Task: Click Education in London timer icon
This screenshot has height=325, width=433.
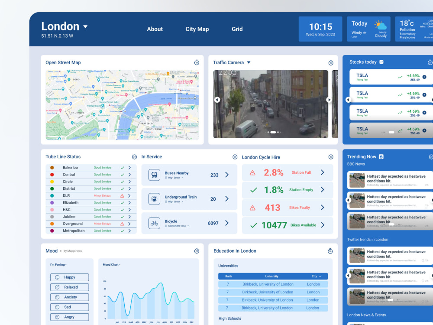Action: [x=330, y=251]
